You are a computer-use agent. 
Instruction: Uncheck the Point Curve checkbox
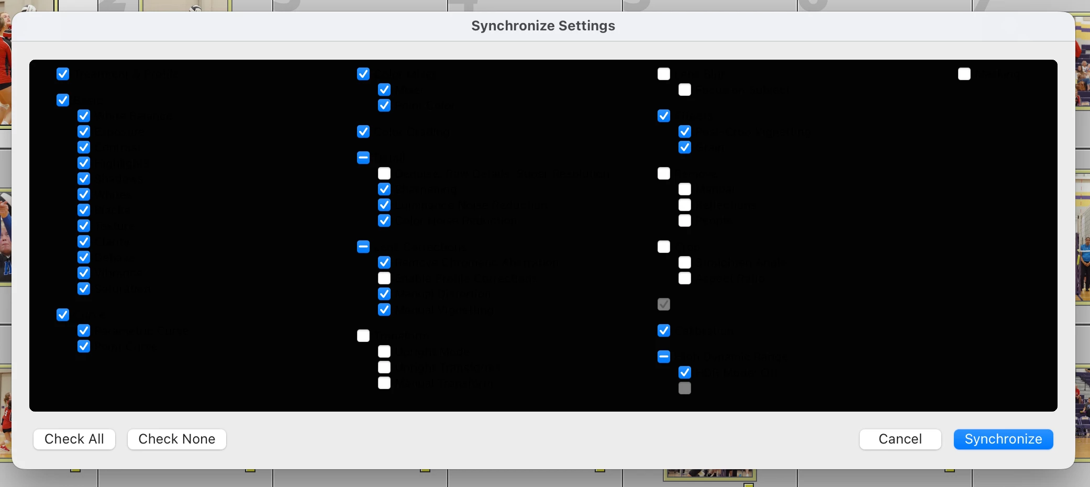(84, 346)
